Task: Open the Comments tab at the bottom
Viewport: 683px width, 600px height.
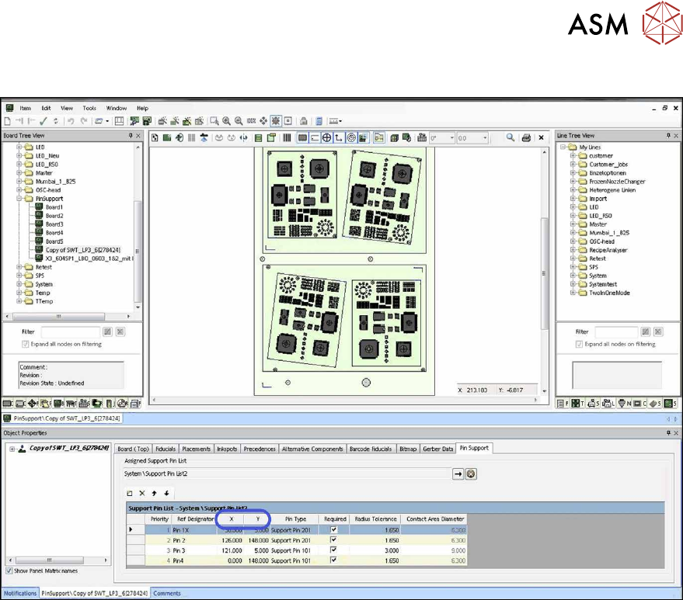Action: pyautogui.click(x=167, y=593)
